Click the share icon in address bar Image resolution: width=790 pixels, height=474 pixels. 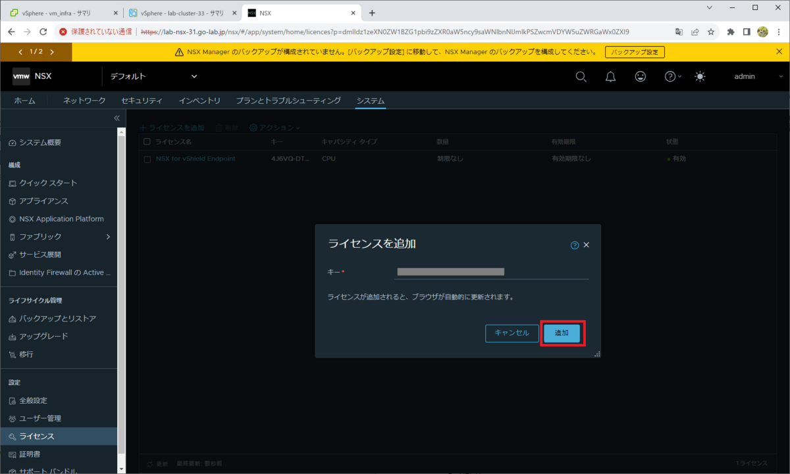pyautogui.click(x=695, y=32)
